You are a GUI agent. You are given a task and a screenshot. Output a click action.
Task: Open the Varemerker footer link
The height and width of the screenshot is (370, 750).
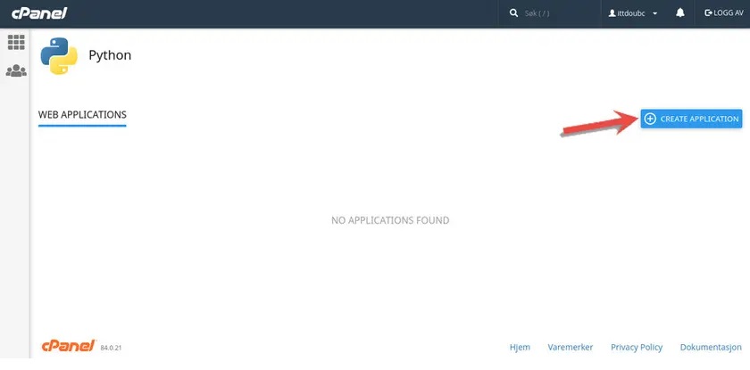[571, 347]
